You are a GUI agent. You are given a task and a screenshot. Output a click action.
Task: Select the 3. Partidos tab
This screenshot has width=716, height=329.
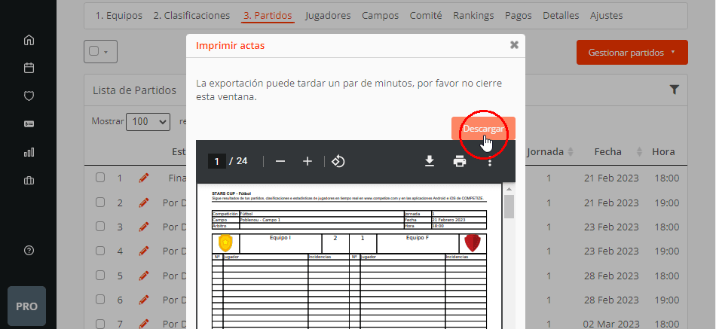coord(268,16)
